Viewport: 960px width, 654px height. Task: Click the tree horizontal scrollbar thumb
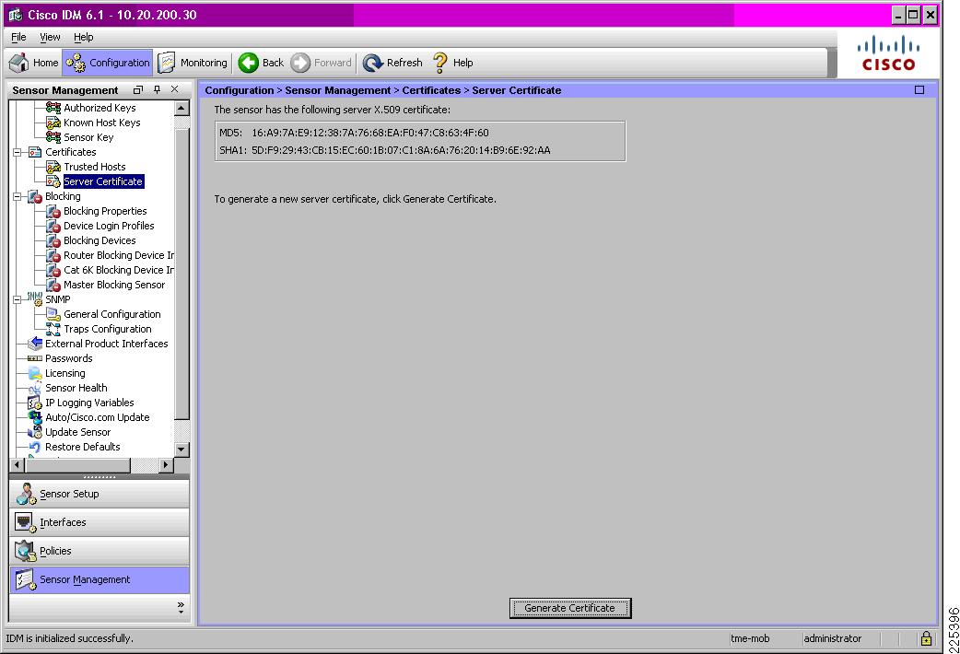[77, 465]
